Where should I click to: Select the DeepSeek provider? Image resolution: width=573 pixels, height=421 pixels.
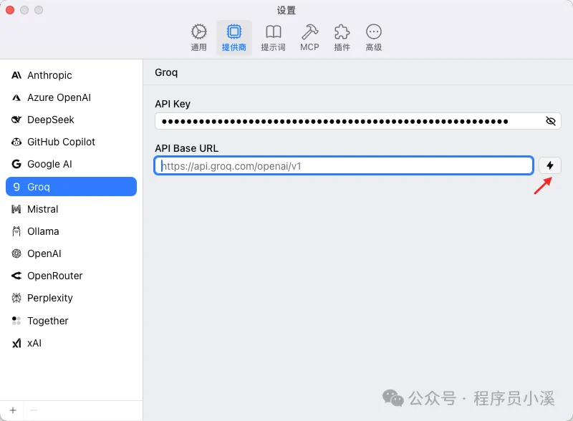(71, 120)
